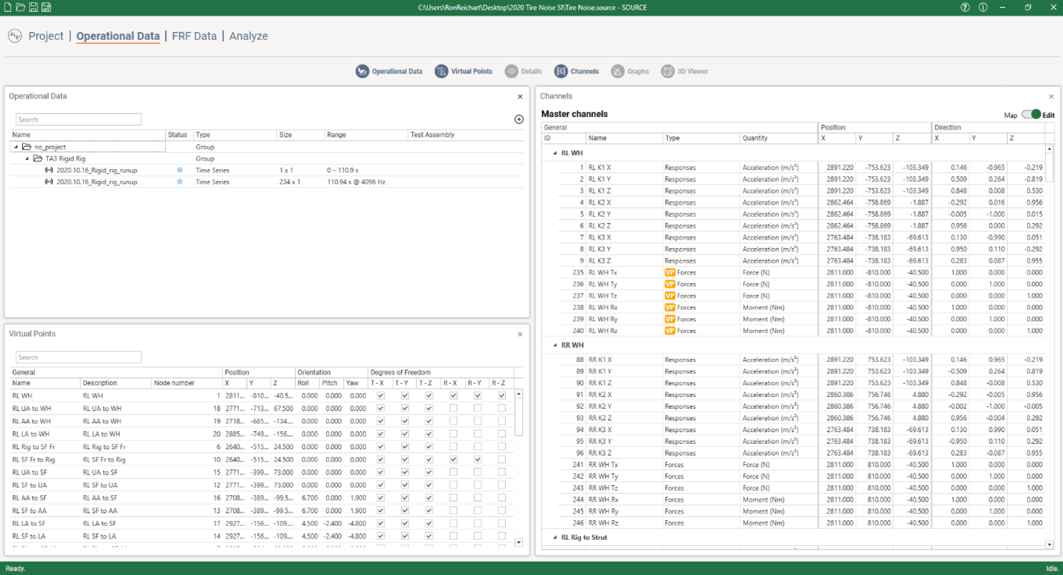Click the open folder icon in title bar

pyautogui.click(x=20, y=7)
